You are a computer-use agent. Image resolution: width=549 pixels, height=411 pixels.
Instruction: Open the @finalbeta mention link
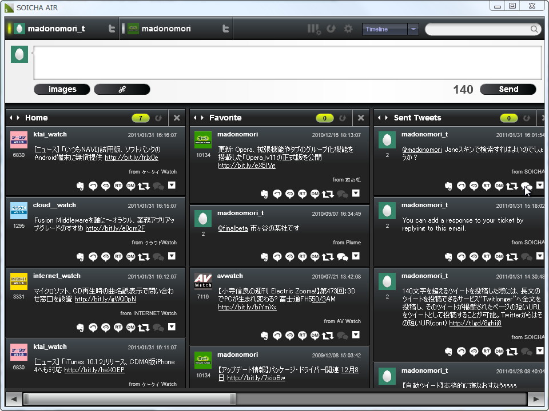click(x=233, y=228)
